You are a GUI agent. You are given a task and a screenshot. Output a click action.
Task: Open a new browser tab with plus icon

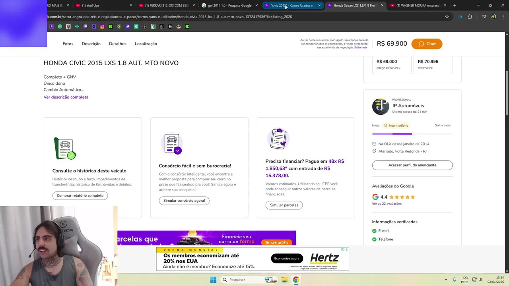click(455, 5)
